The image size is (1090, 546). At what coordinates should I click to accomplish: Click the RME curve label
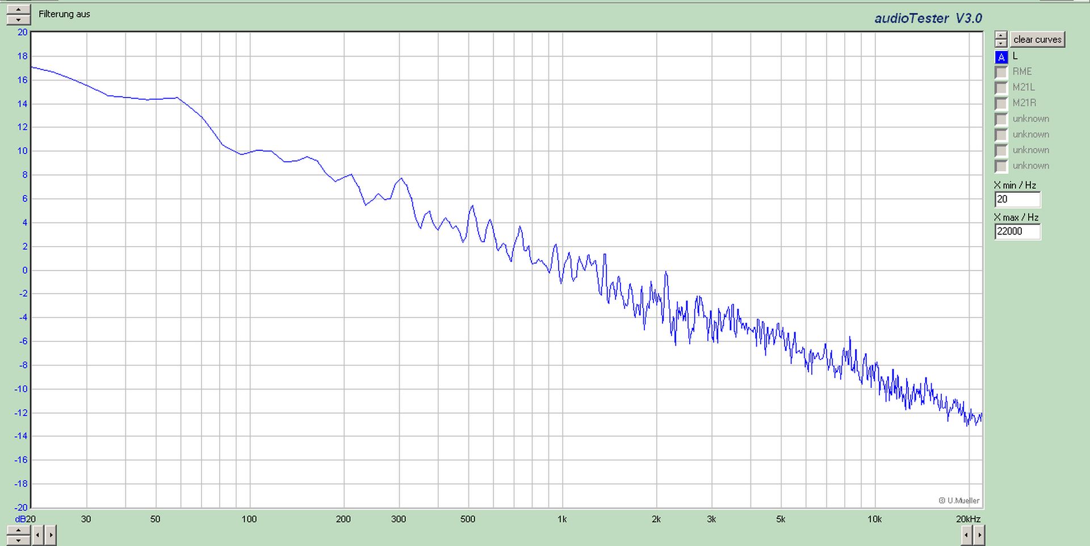tap(1022, 71)
